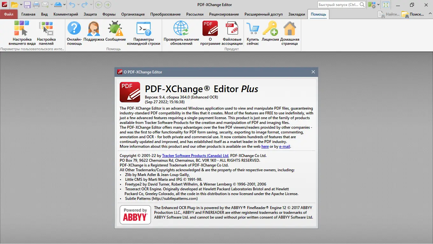Screen dimensions: 433x244
Task: Open Файловые ассоциации settings
Action: (232, 33)
